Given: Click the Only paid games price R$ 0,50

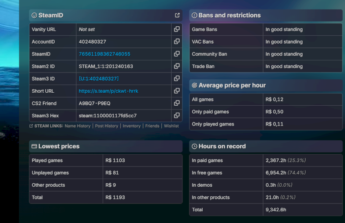Looking at the screenshot, I should click(x=274, y=112).
